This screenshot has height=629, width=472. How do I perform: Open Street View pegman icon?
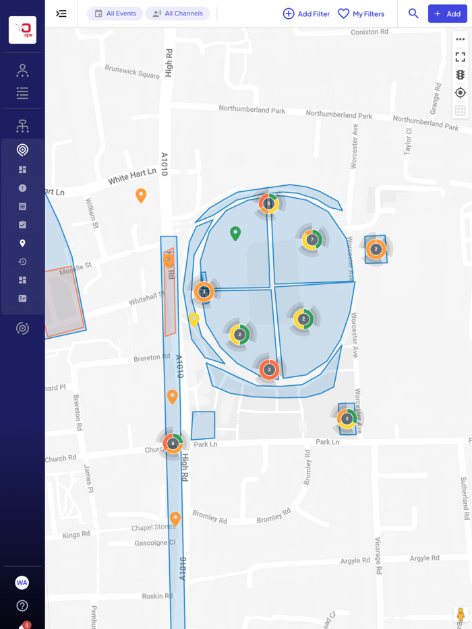(x=461, y=614)
